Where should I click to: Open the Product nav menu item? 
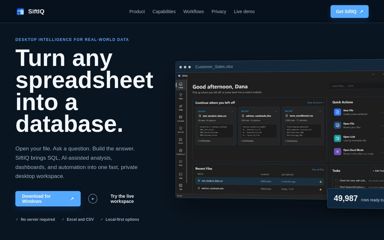point(137,12)
